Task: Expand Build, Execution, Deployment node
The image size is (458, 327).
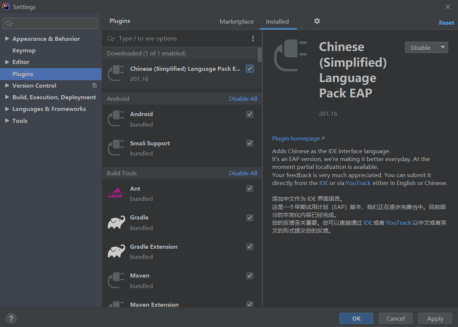Action: click(x=7, y=97)
